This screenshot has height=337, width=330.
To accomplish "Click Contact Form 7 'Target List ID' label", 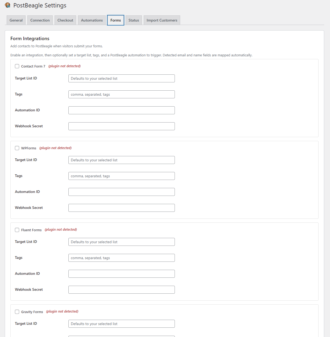I will 26,78.
